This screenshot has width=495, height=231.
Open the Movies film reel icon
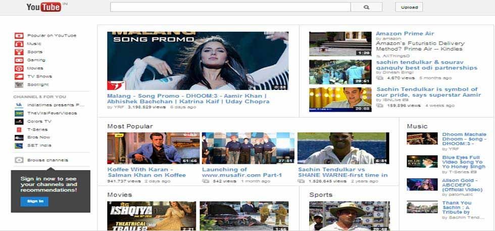[x=19, y=68]
